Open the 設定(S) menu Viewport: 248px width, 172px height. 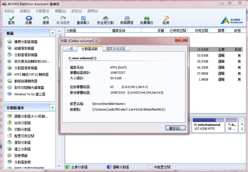tap(77, 11)
